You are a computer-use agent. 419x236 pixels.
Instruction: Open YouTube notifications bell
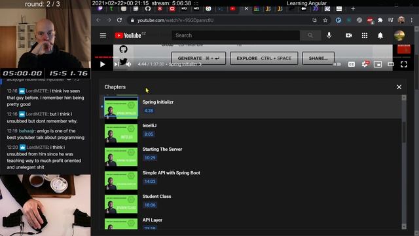[x=380, y=35]
